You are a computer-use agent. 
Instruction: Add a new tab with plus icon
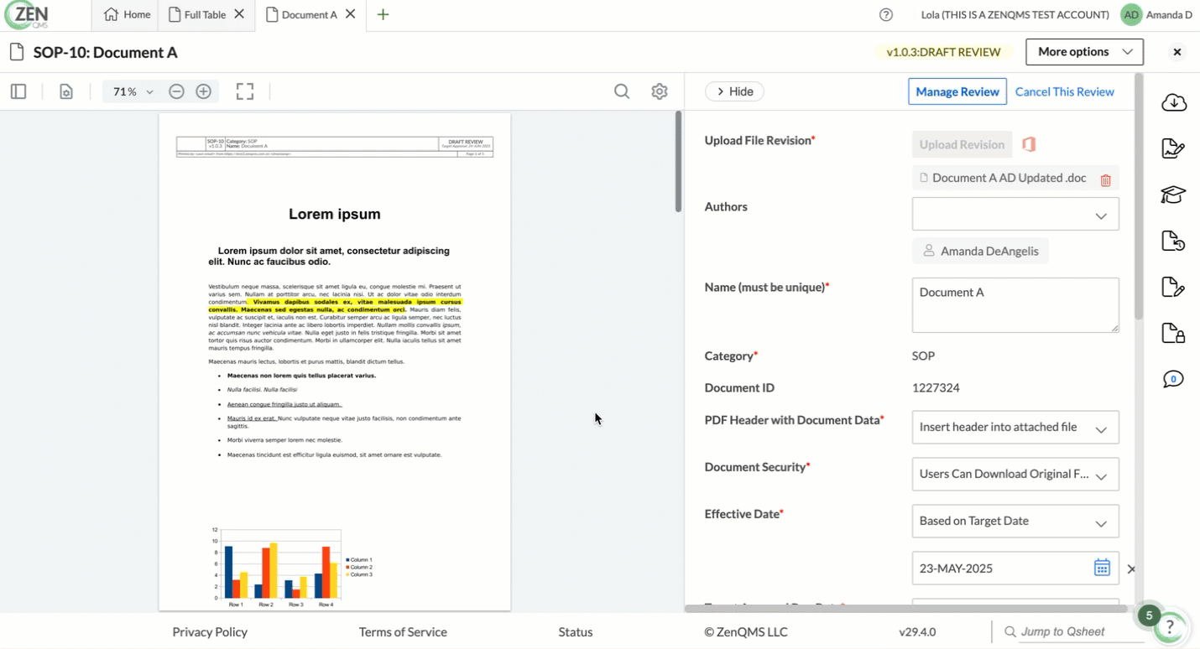(x=383, y=14)
